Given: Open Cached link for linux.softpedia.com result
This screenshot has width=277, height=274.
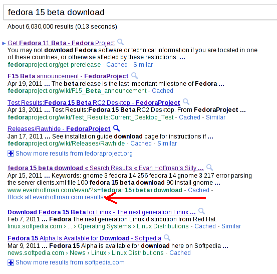Looking at the screenshot, I should tap(205, 226).
